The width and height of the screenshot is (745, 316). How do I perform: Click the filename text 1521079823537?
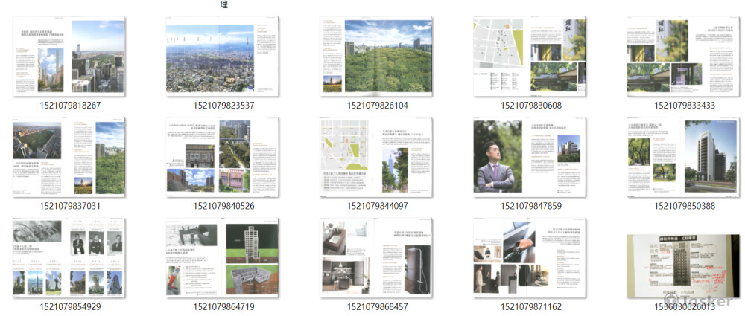point(223,106)
